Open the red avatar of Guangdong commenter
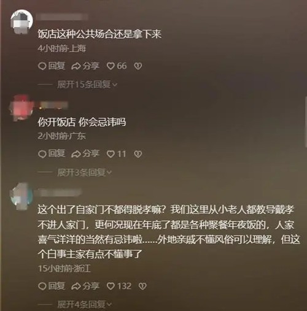The width and height of the screenshot is (307, 311). point(21,107)
